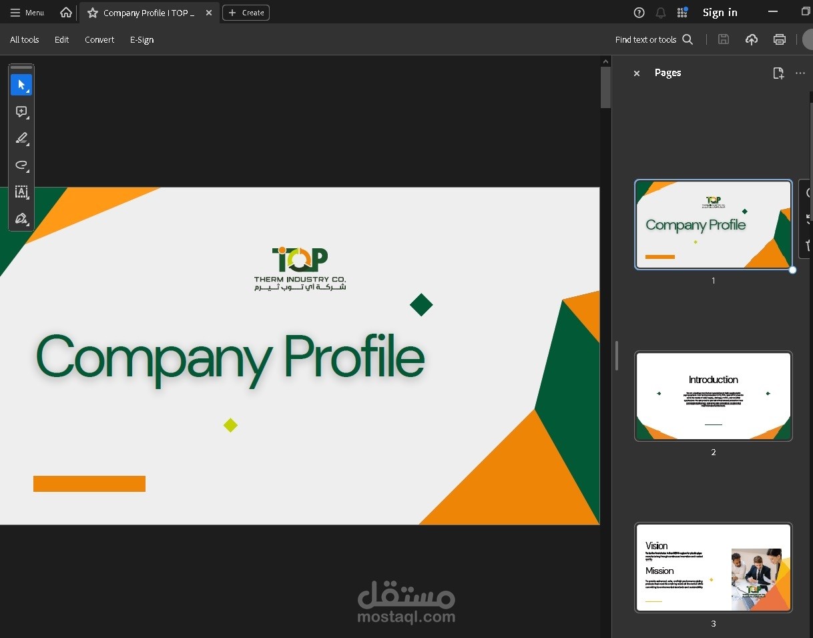Open the Fill and Sign tool
The height and width of the screenshot is (638, 813).
coord(21,218)
